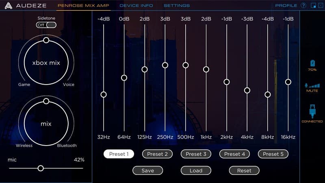This screenshot has width=325, height=183.
Task: Click the xbox mix dial knob
Action: tap(46, 40)
